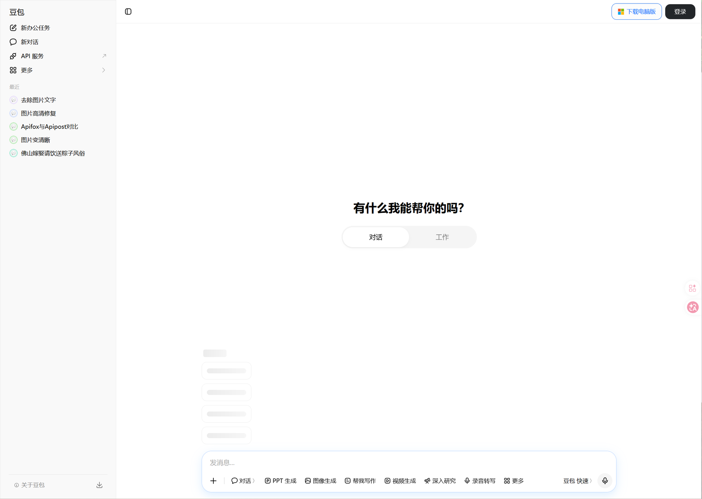
Task: Toggle the sidebar collapse icon
Action: 128,12
